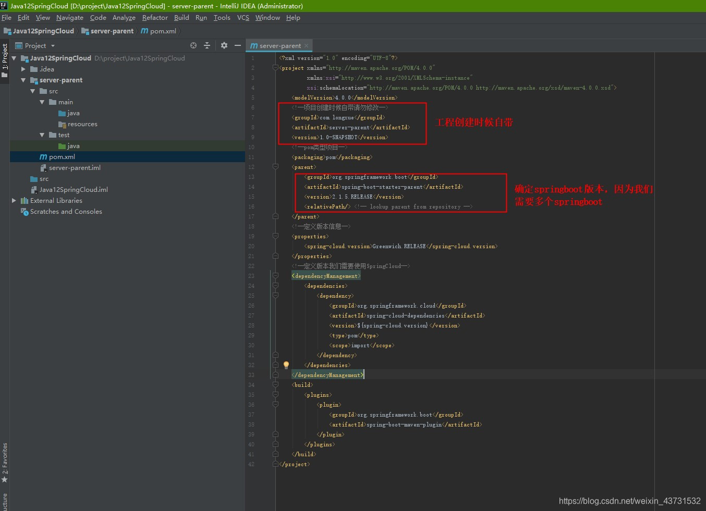Image resolution: width=706 pixels, height=511 pixels.
Task: Select server-parent.iml file
Action: click(x=75, y=168)
